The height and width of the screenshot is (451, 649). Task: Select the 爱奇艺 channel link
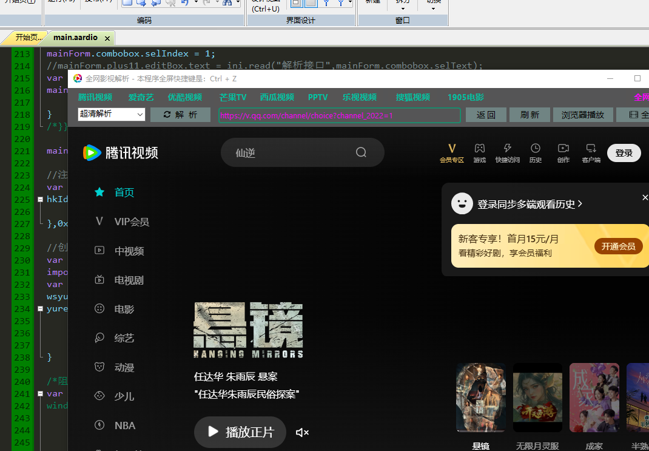[x=141, y=97]
